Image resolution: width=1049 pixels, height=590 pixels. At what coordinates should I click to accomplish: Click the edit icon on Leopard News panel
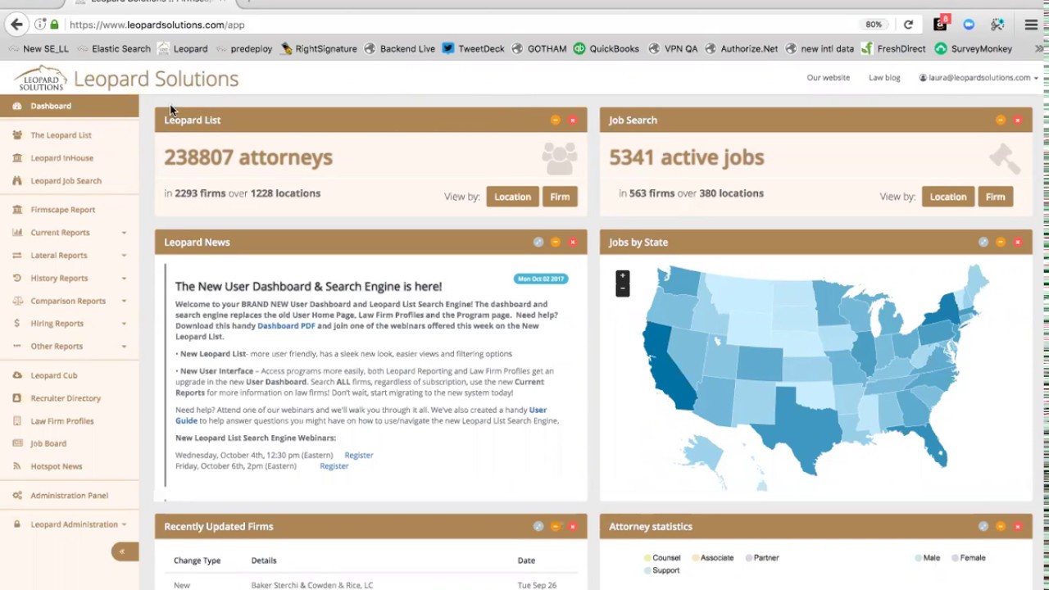pyautogui.click(x=538, y=243)
